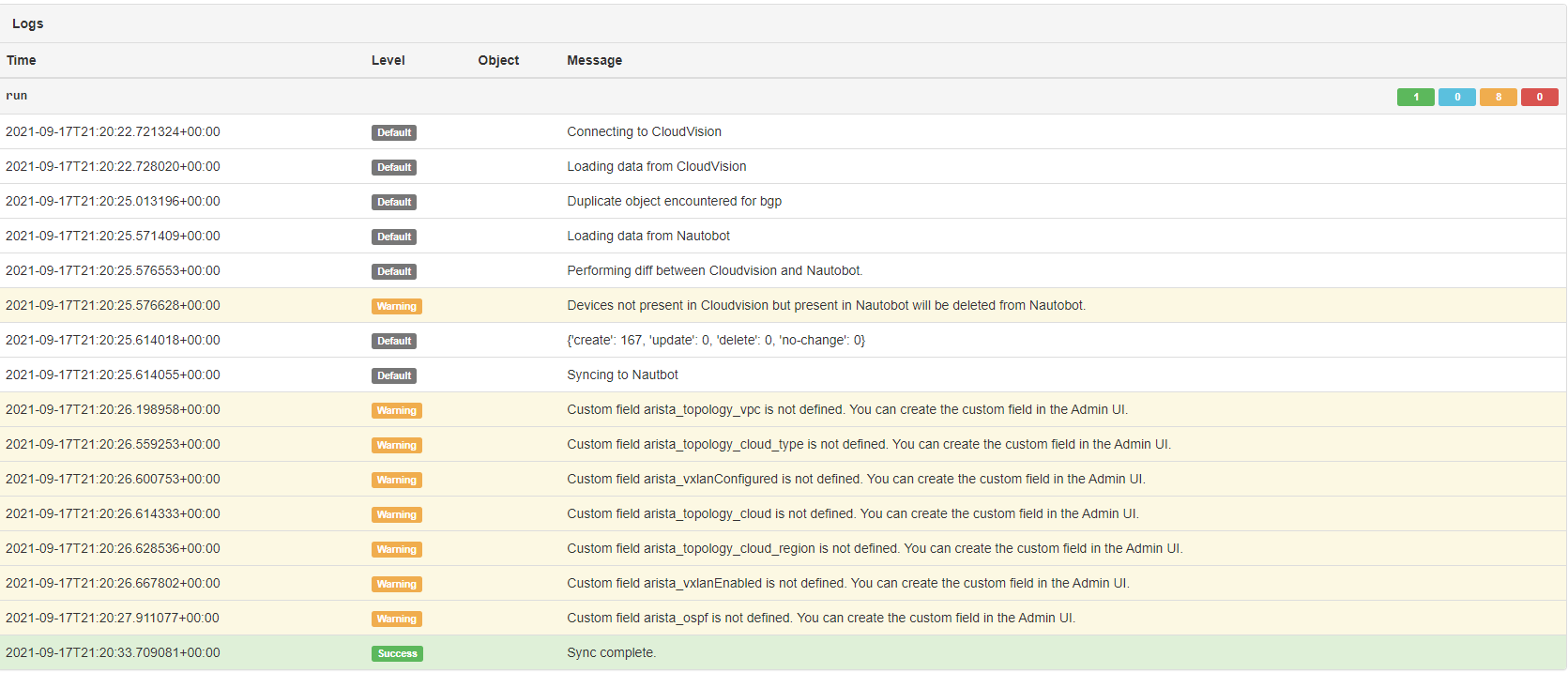Click the Logs panel heading
This screenshot has height=673, width=1568.
(28, 23)
